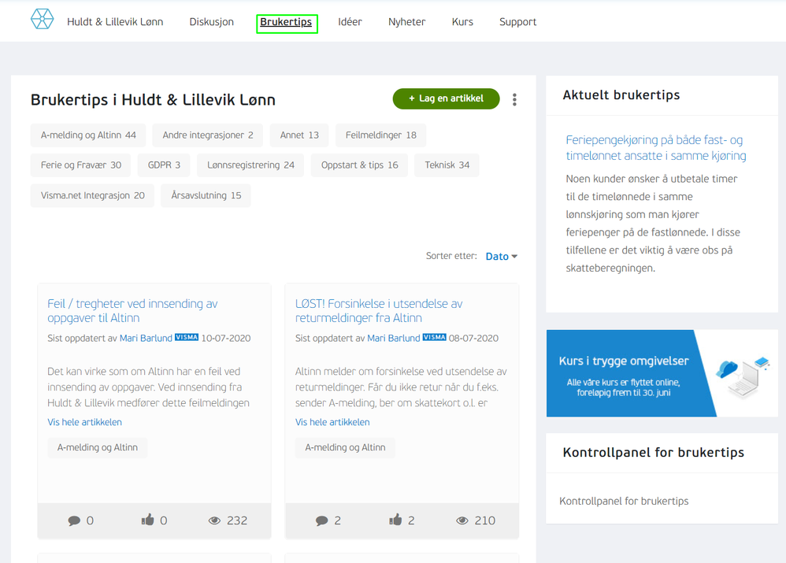Select the Brukertips tab

(x=286, y=21)
